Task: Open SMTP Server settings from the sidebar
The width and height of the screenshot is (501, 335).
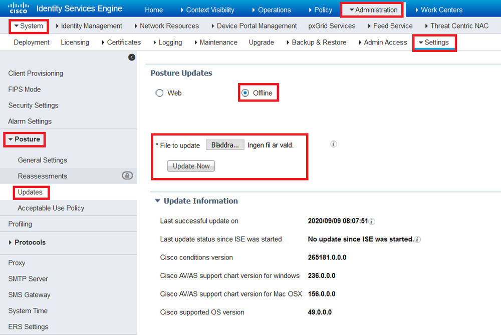Action: point(28,278)
